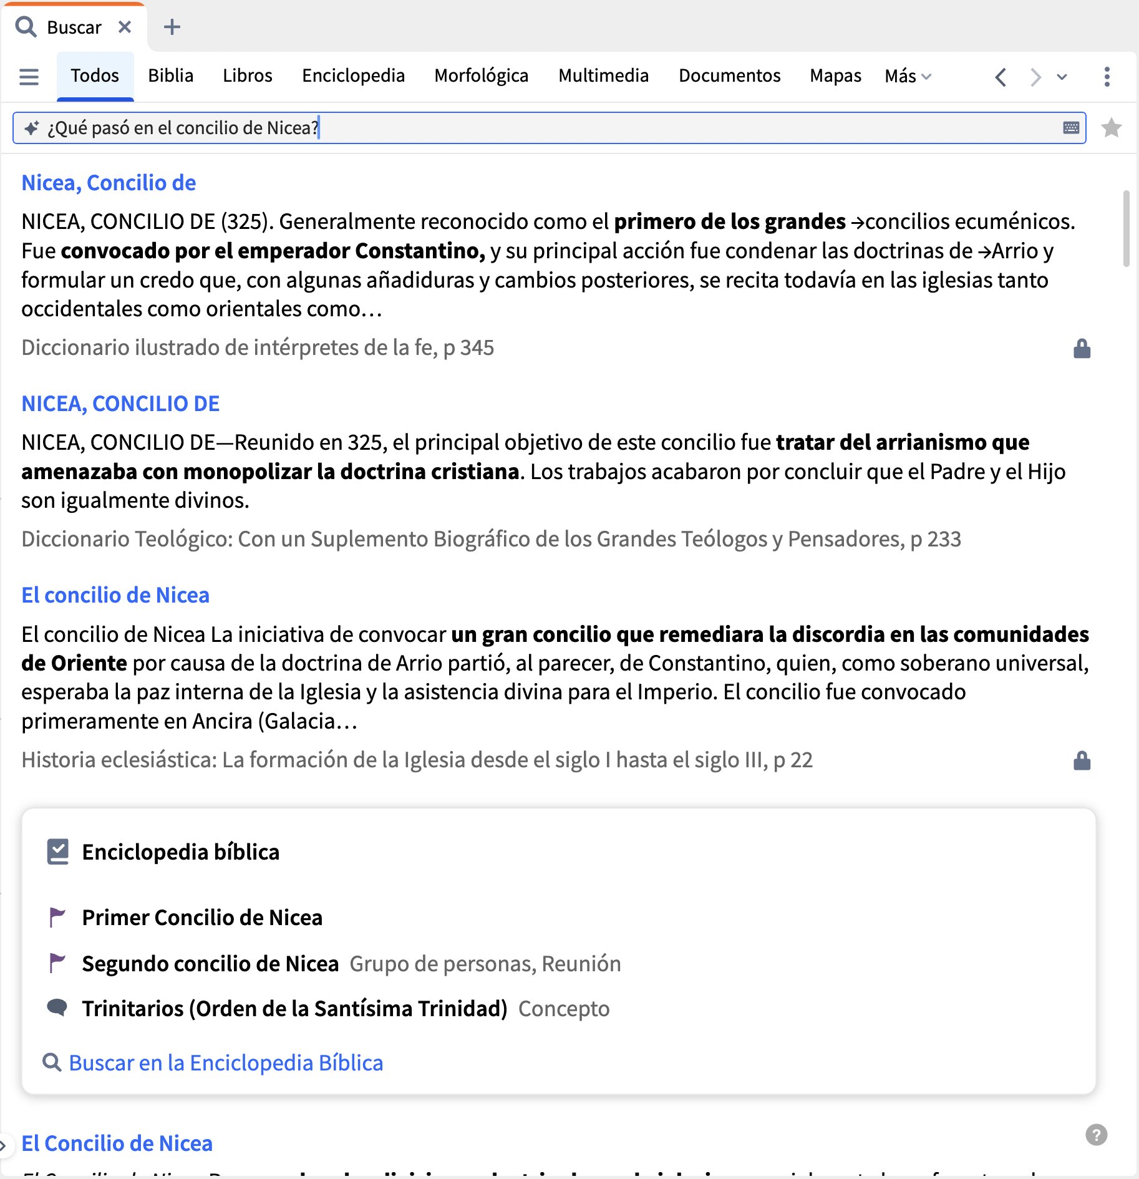Click the 'Concepto' label

(x=564, y=1009)
